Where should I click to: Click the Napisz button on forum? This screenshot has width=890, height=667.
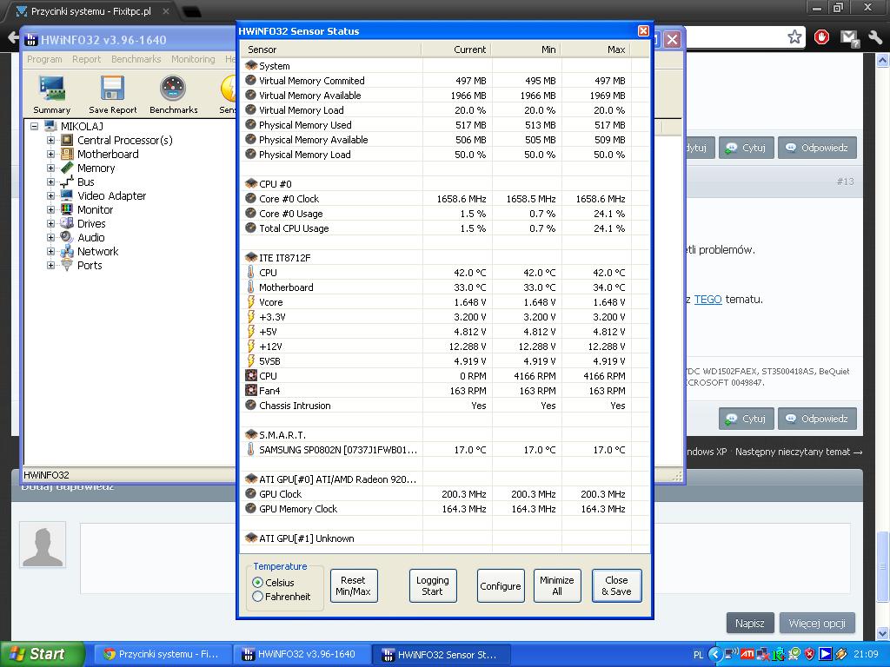pos(750,624)
